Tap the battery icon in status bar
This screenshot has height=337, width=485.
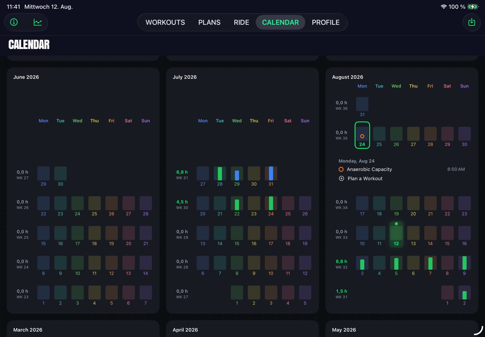click(473, 7)
